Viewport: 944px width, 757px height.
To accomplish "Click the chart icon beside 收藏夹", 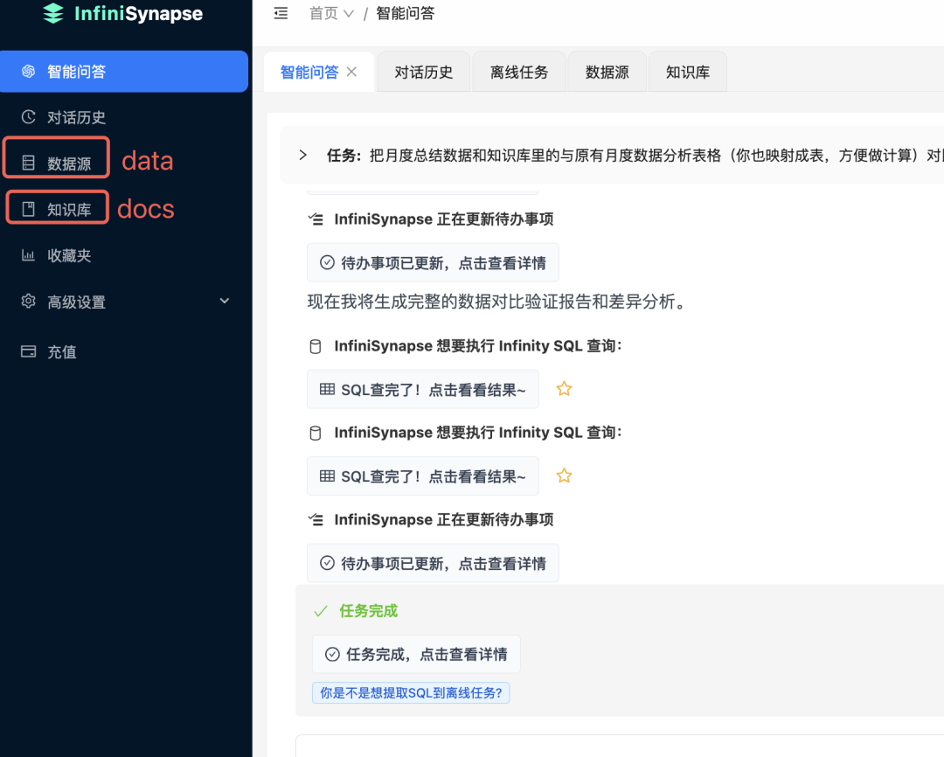I will click(28, 254).
